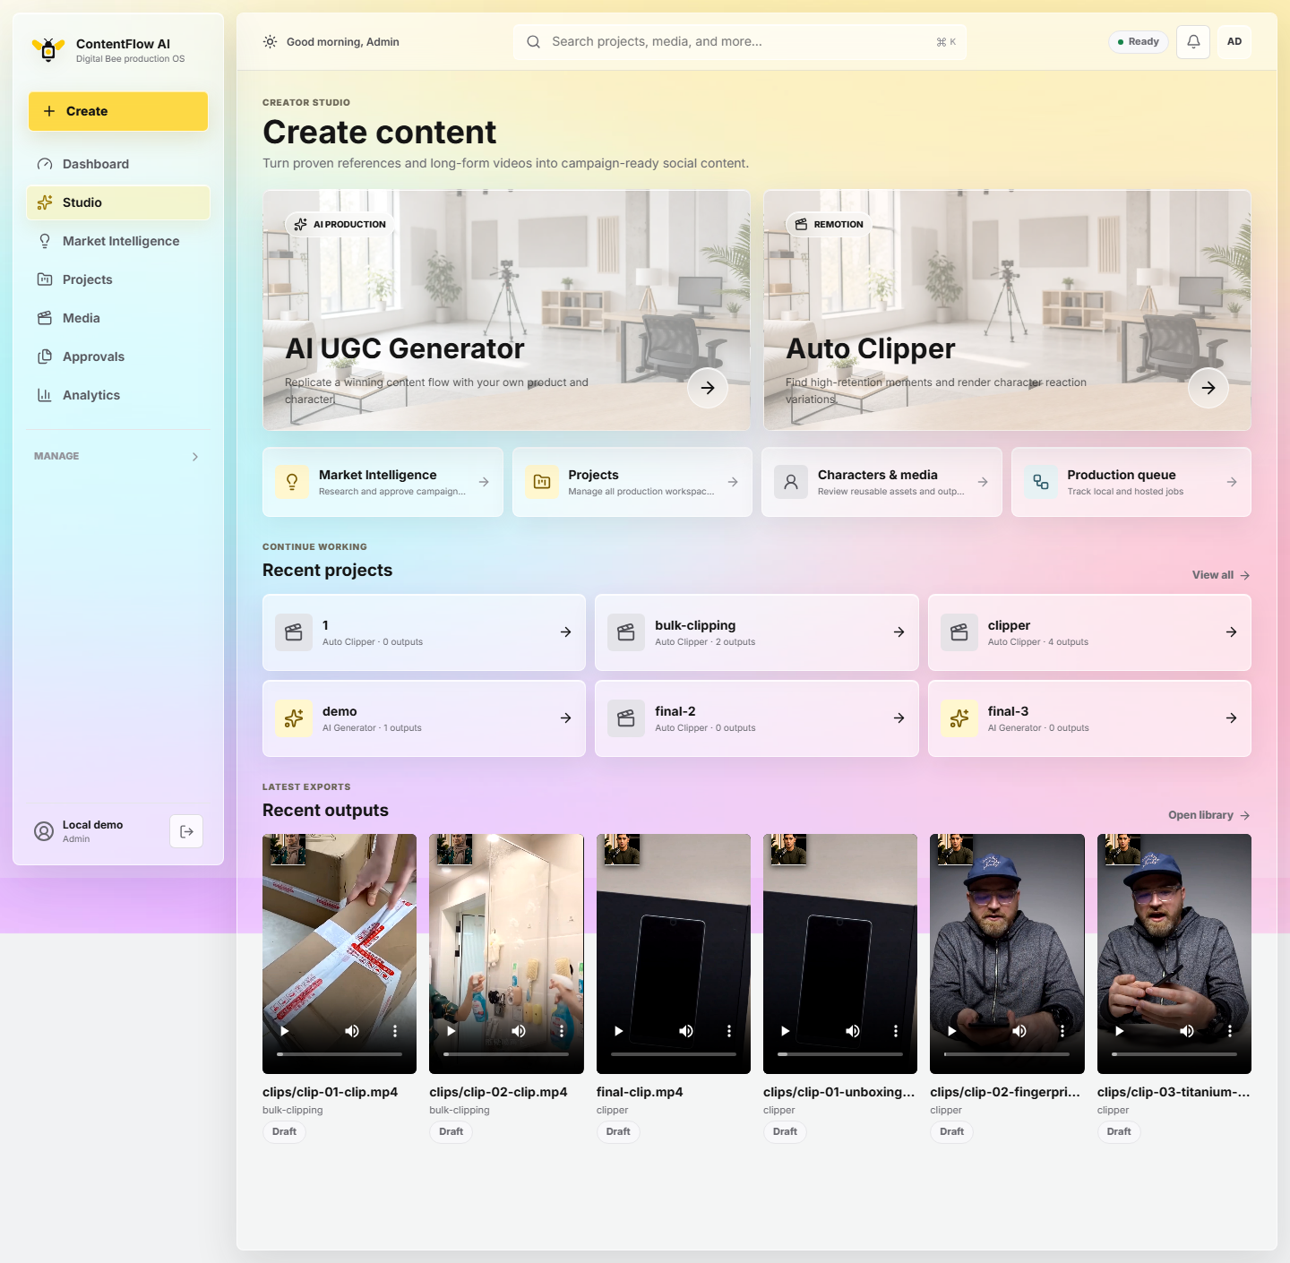Click Draft badge under clips/clip-02-clip.mp4
This screenshot has width=1290, height=1263.
click(451, 1131)
